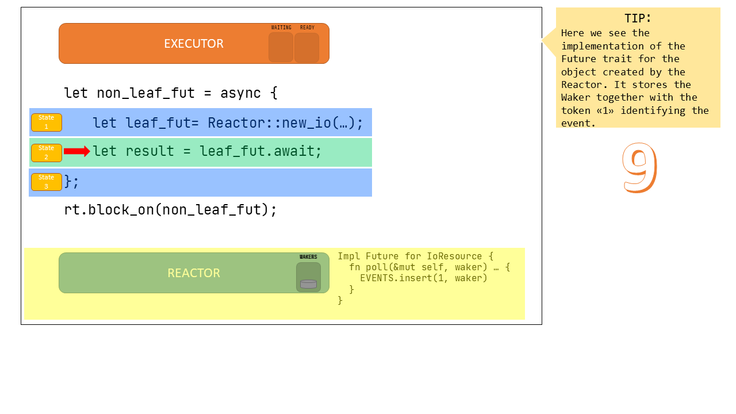Viewport: 736px width, 414px height.
Task: Click the EVENTS.insert(1, waker) code line
Action: point(423,278)
